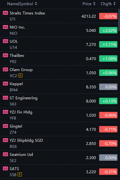Open the Straits Times Index row
Image resolution: width=120 pixels, height=180 pixels.
pyautogui.click(x=59, y=16)
